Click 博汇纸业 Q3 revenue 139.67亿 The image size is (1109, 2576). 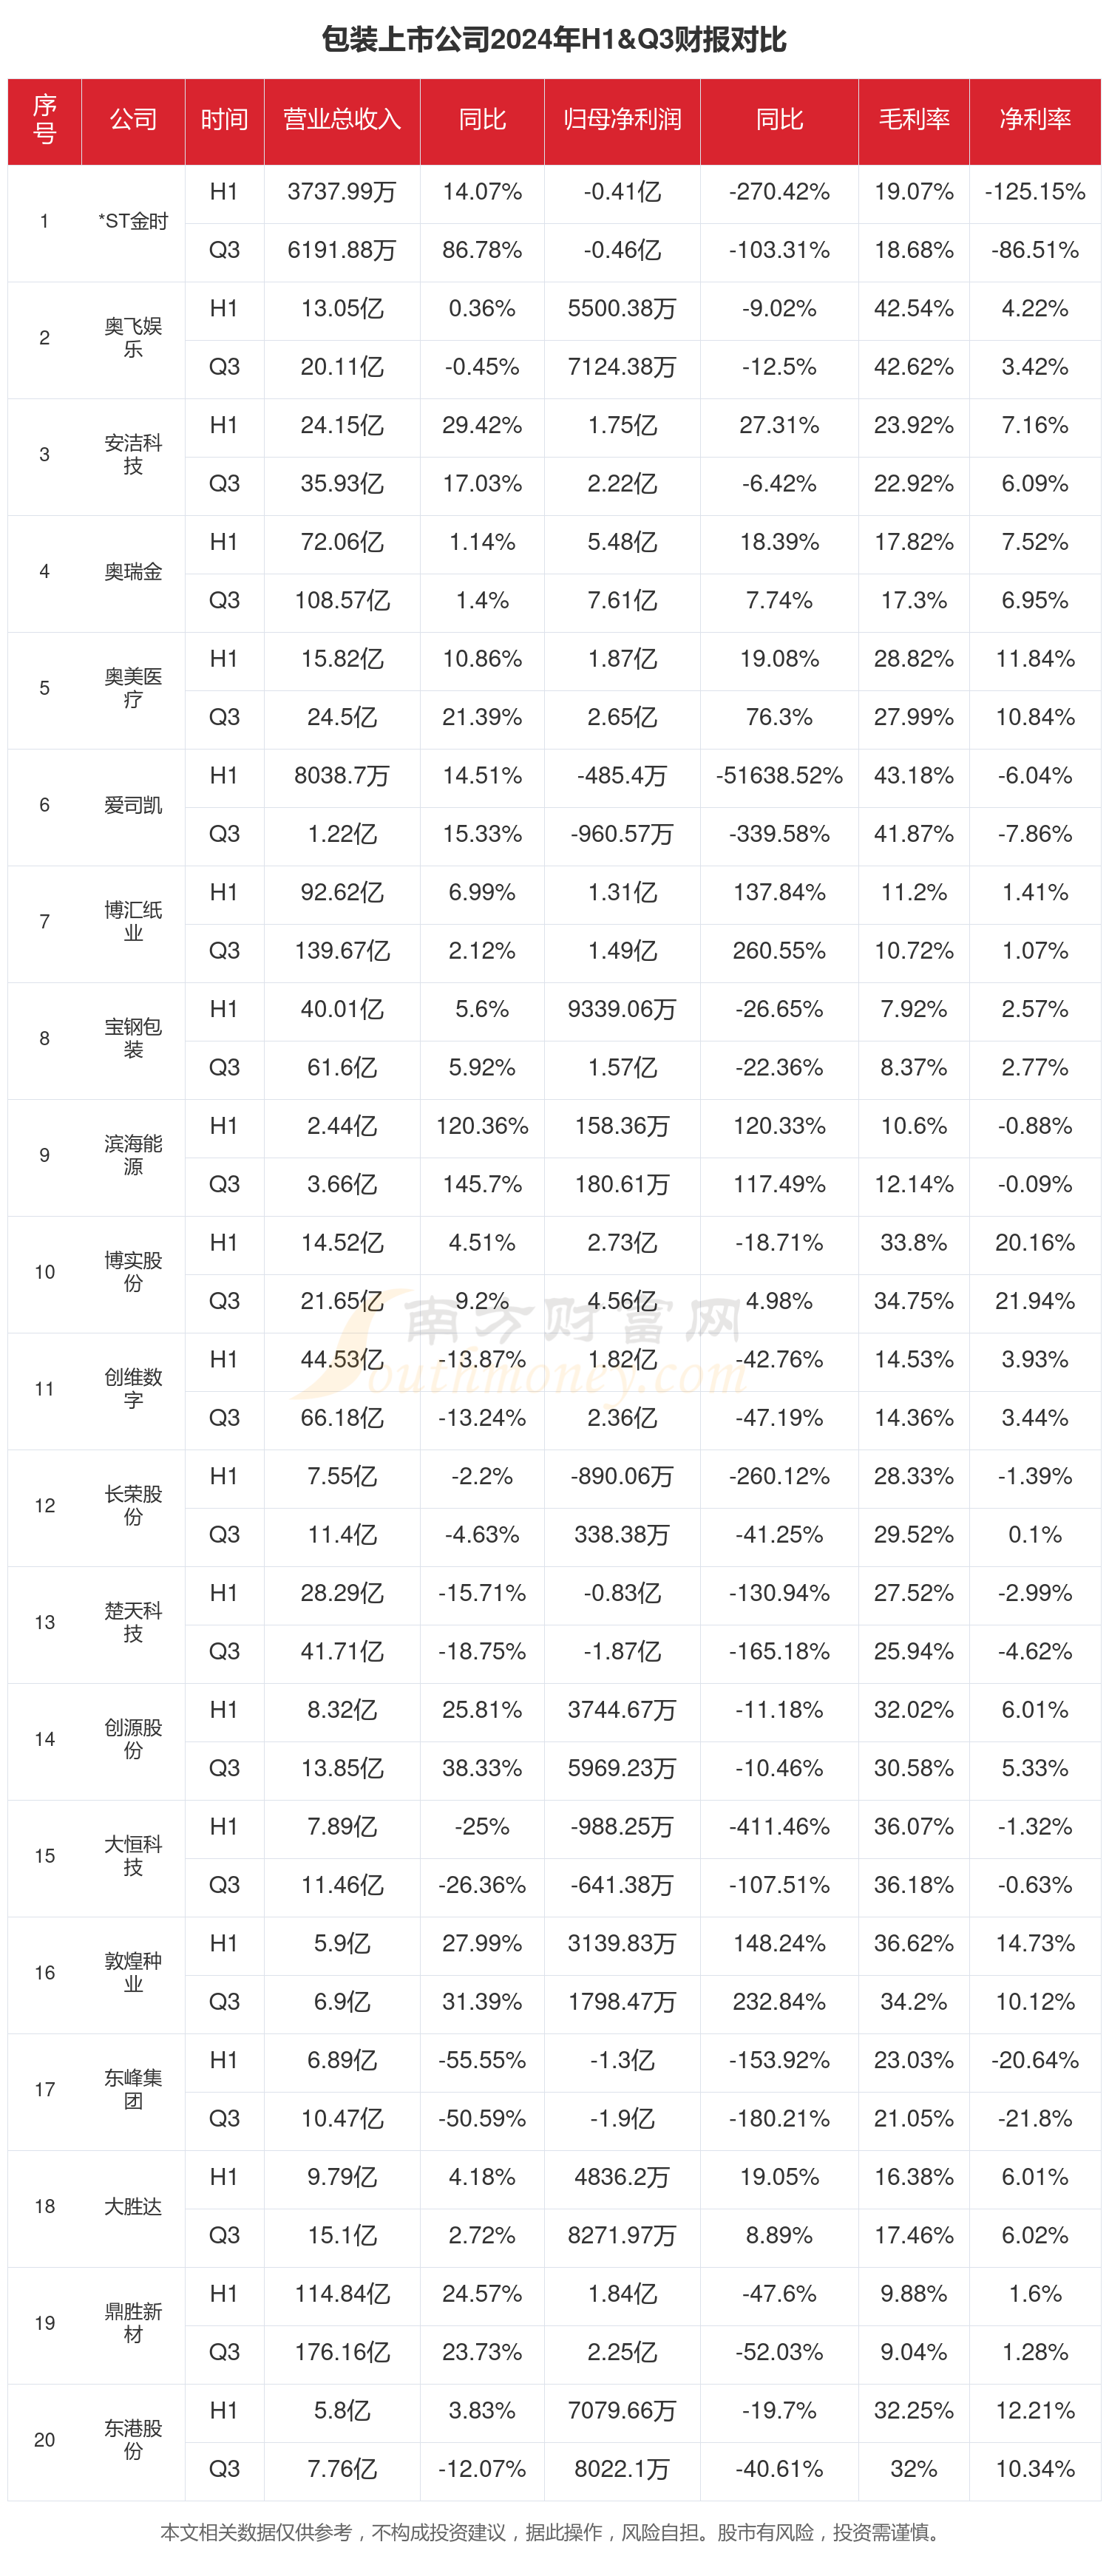pos(342,951)
